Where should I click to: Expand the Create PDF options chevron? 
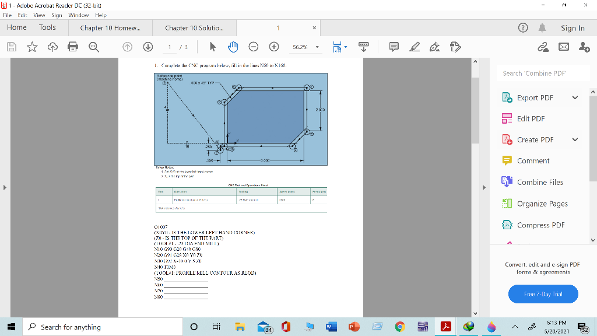(x=575, y=139)
